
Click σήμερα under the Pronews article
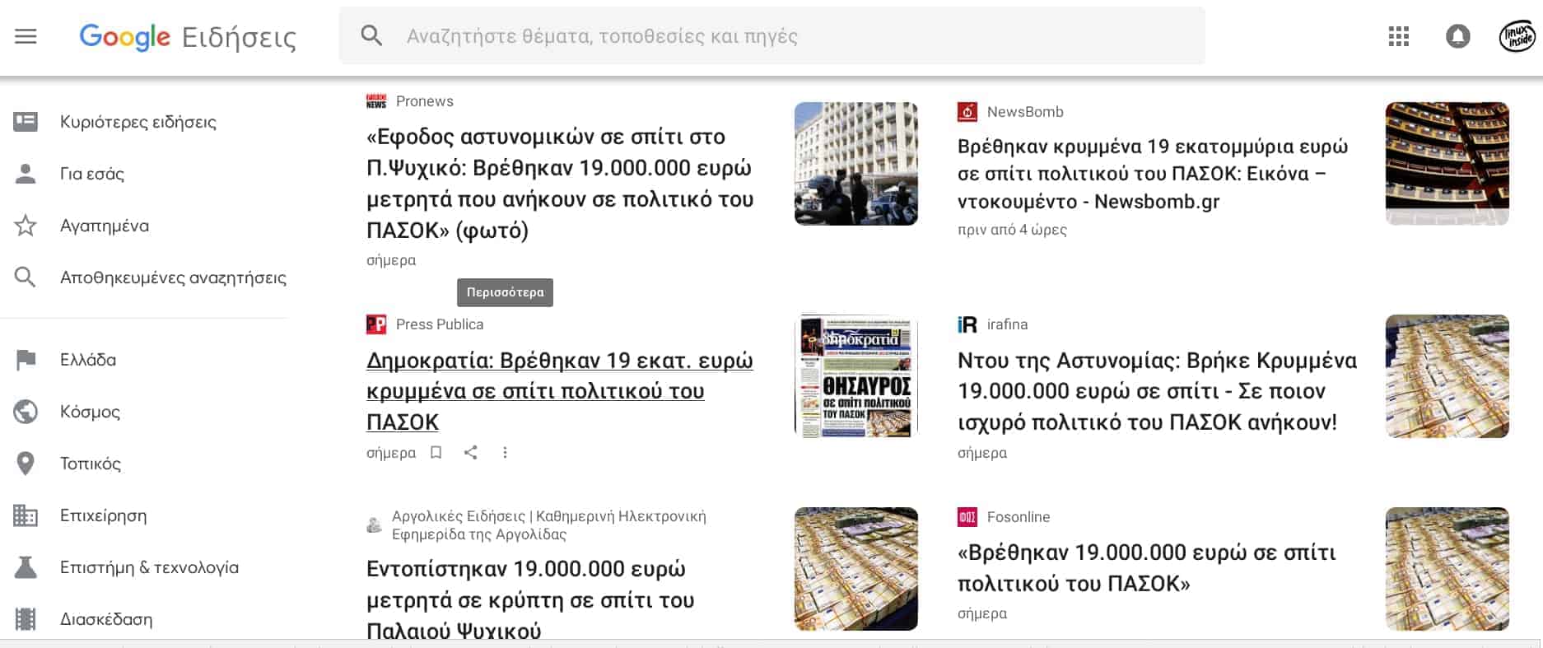pos(391,260)
